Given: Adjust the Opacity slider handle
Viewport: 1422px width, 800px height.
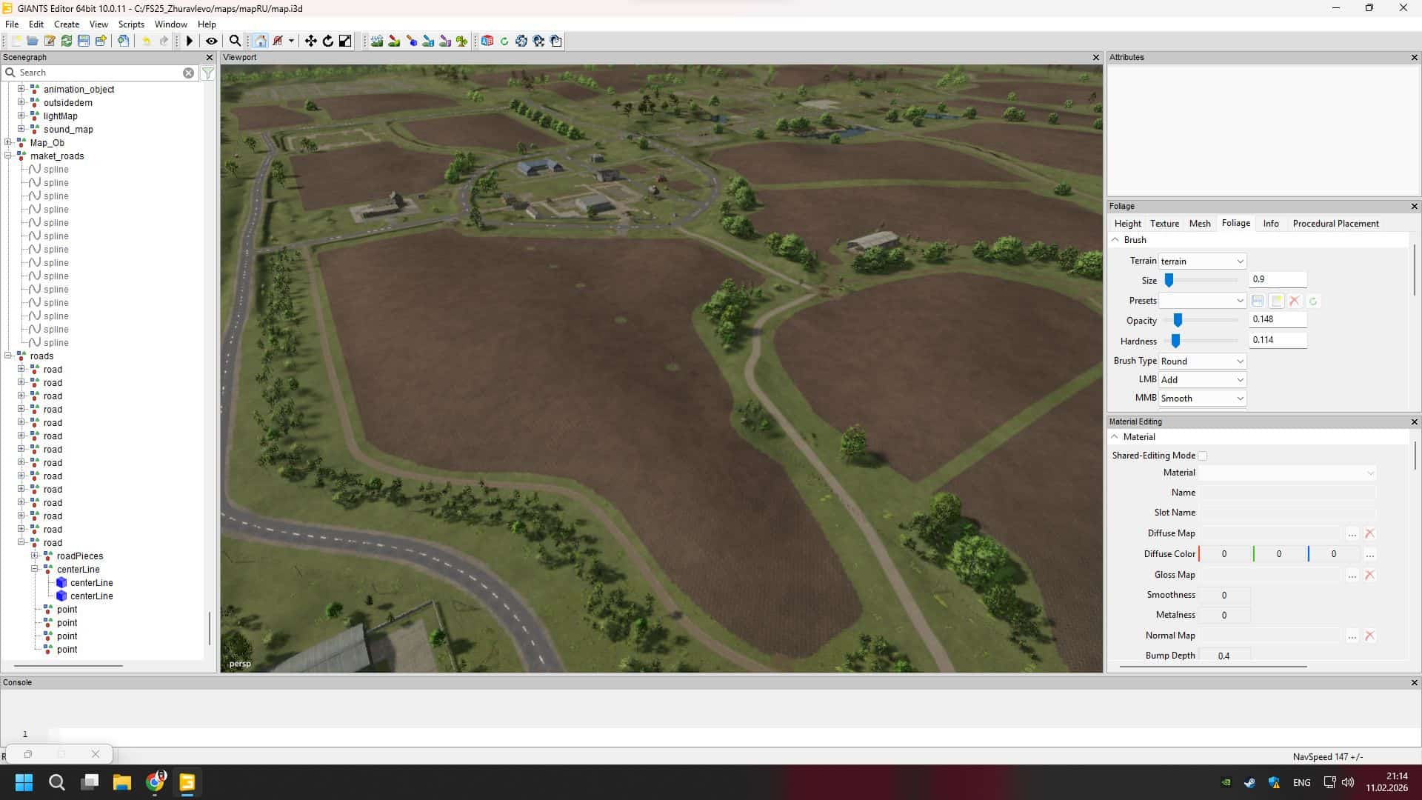Looking at the screenshot, I should 1178,321.
